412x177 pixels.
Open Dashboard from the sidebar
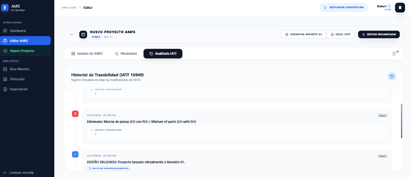click(18, 31)
